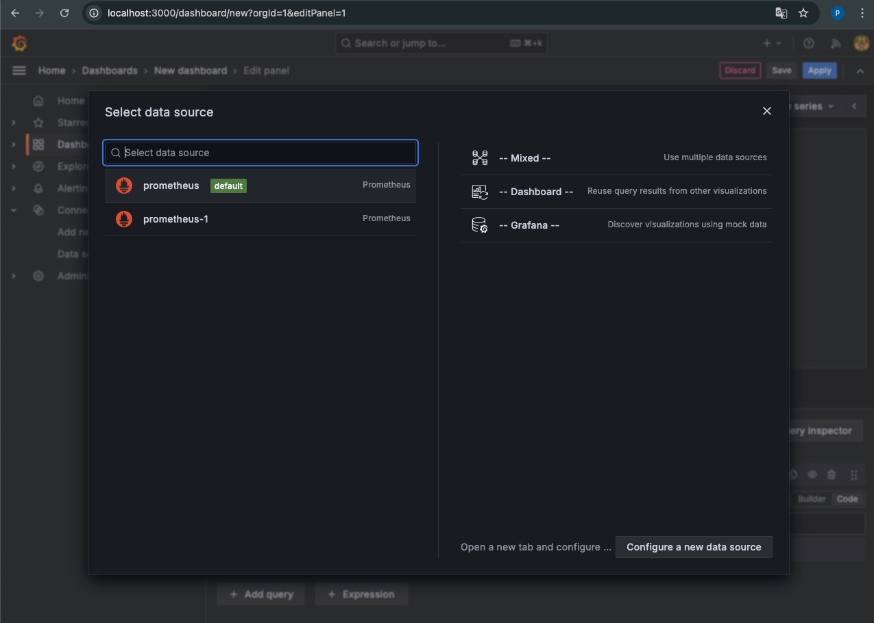
Task: Go to Home breadcrumb
Action: point(51,71)
